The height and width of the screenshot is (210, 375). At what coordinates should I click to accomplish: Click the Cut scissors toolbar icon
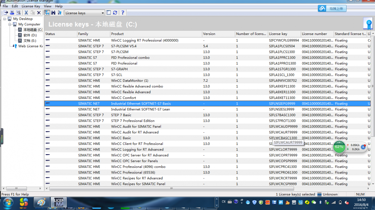click(26, 13)
